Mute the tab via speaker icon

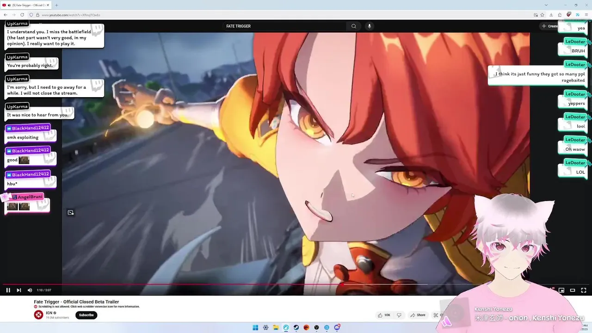tap(9, 5)
